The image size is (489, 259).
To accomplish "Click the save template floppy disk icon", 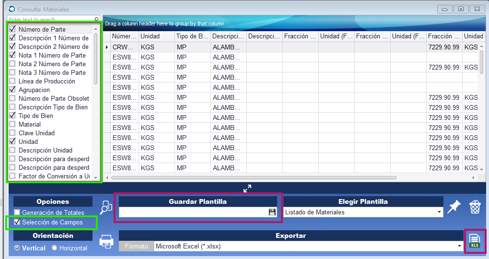I will point(272,212).
